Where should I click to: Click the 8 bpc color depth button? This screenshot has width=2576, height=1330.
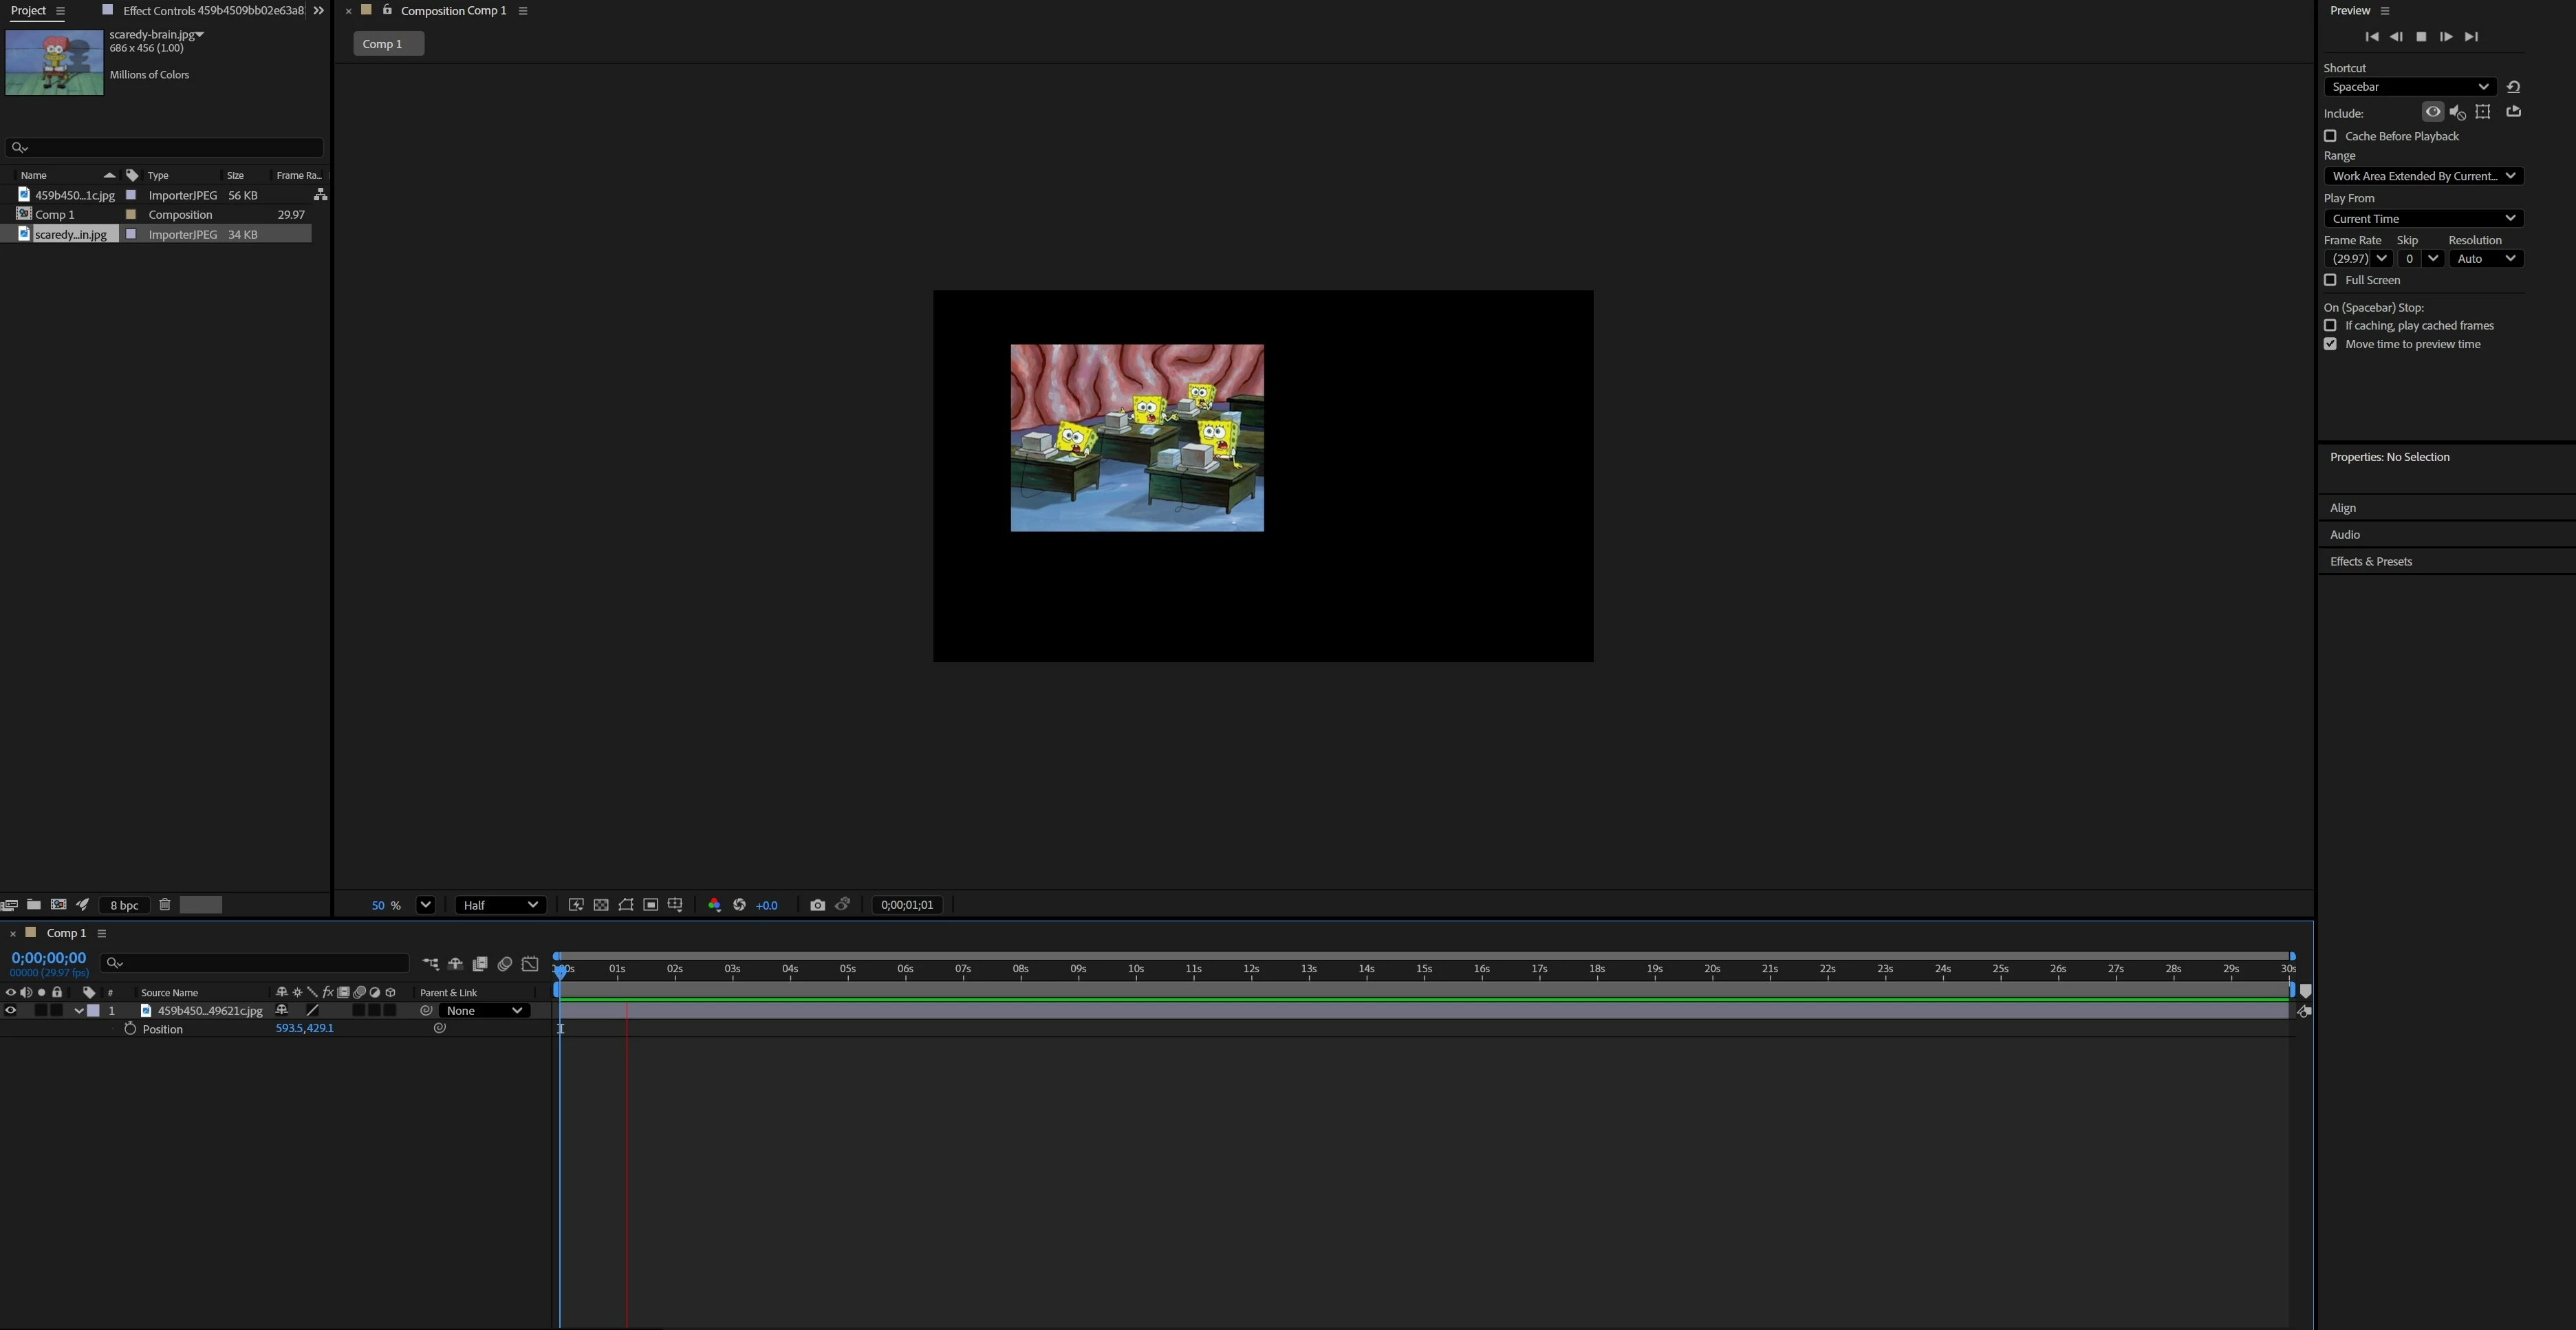coord(124,905)
